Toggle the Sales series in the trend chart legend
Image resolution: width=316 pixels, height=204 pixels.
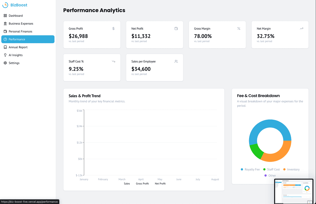coord(126,183)
